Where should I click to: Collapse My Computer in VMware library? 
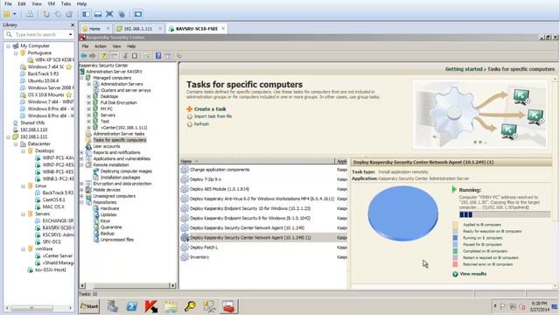tap(8, 46)
